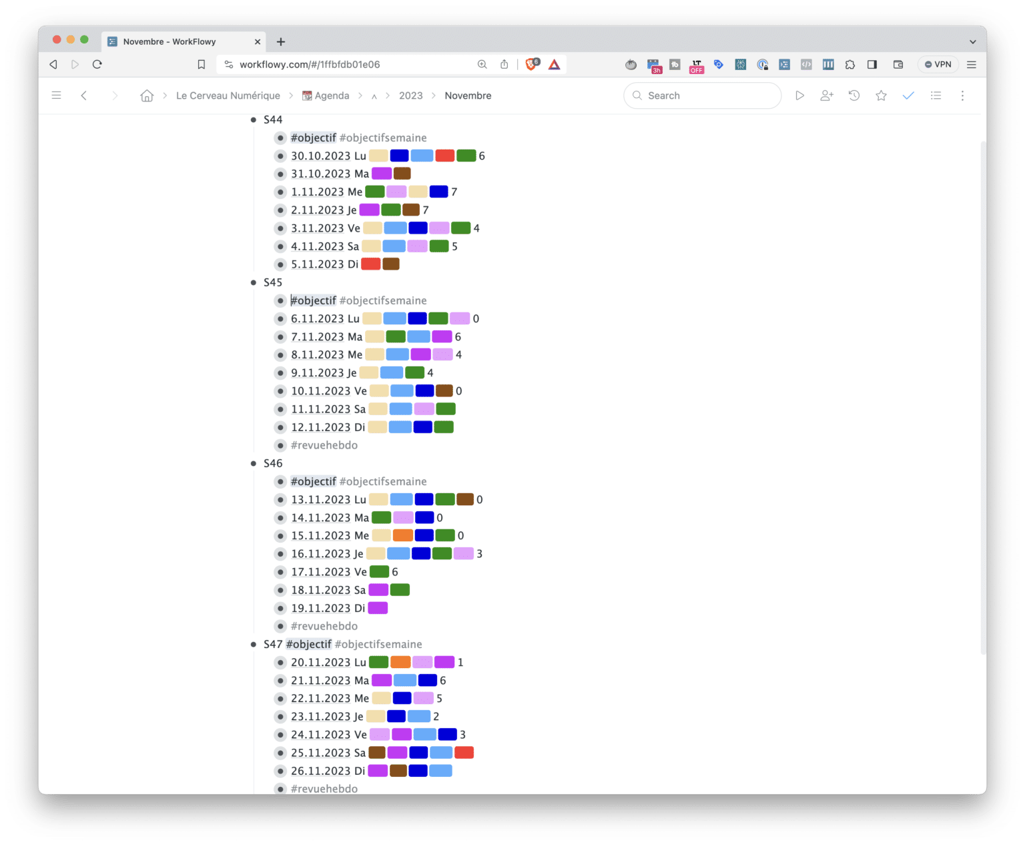
Task: Select the Novembre - WorkFlowy tab
Action: point(169,41)
